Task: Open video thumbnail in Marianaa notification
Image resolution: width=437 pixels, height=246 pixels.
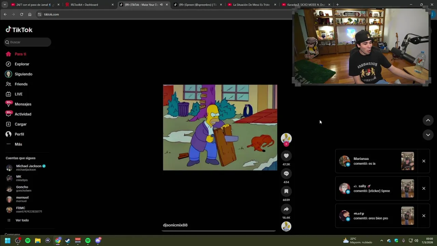Action: coord(407,161)
